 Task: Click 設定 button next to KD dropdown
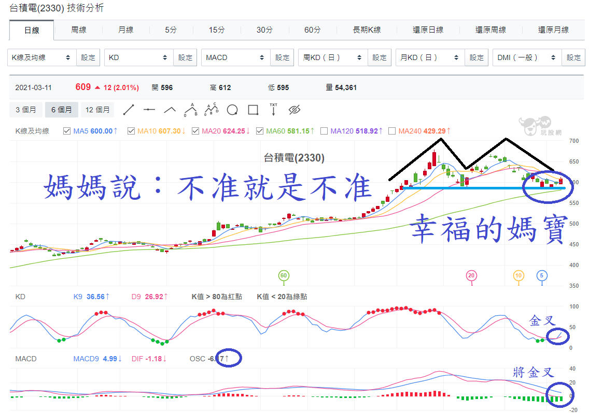[x=185, y=57]
